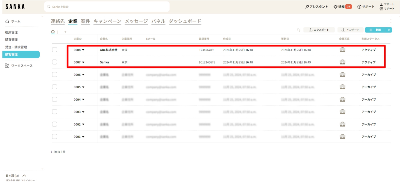Click the plus icon to add view
This screenshot has width=400, height=184.
[65, 32]
